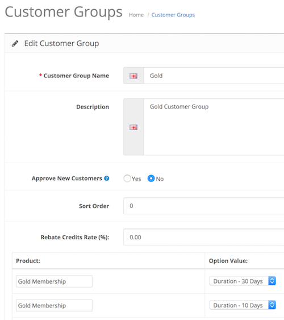Image resolution: width=284 pixels, height=320 pixels.
Task: Focus the Customer Group Name field
Action: pyautogui.click(x=214, y=76)
